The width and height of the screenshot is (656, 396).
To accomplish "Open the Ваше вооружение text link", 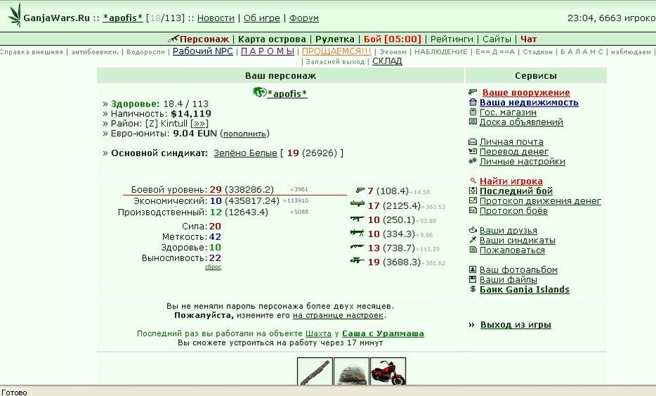I will coord(526,92).
